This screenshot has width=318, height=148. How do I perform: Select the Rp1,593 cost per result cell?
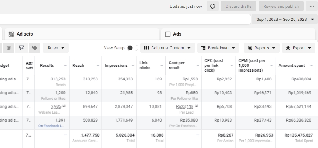click(x=183, y=82)
